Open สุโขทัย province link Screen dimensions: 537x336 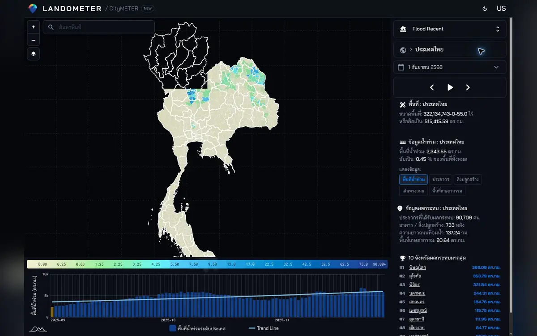(415, 276)
